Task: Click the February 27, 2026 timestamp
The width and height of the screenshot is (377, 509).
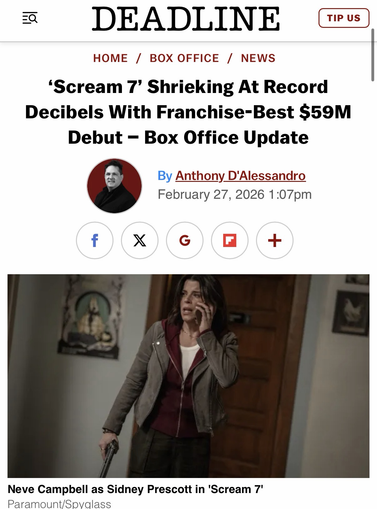Action: point(235,194)
